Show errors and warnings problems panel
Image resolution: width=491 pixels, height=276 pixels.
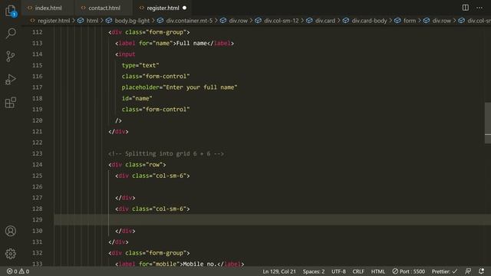point(18,271)
